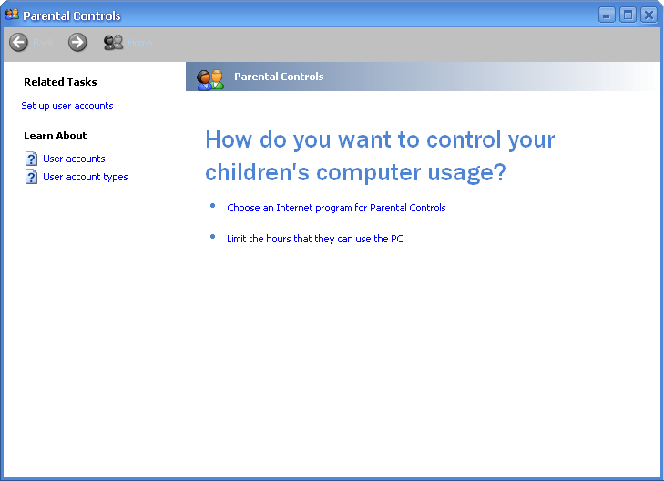Viewport: 664px width, 481px height.
Task: Click the How do you want heading
Action: pyautogui.click(x=380, y=156)
